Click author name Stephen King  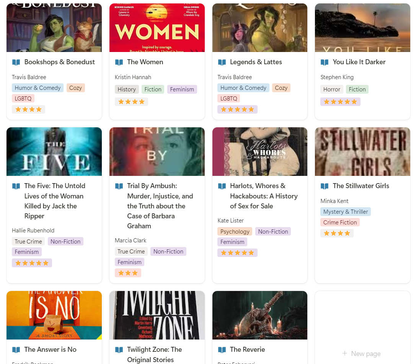[337, 77]
